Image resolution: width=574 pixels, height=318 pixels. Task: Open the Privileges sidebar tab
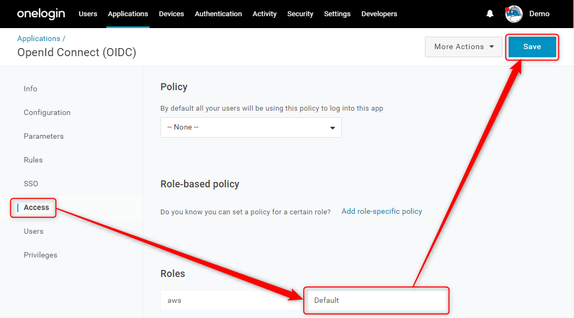40,255
